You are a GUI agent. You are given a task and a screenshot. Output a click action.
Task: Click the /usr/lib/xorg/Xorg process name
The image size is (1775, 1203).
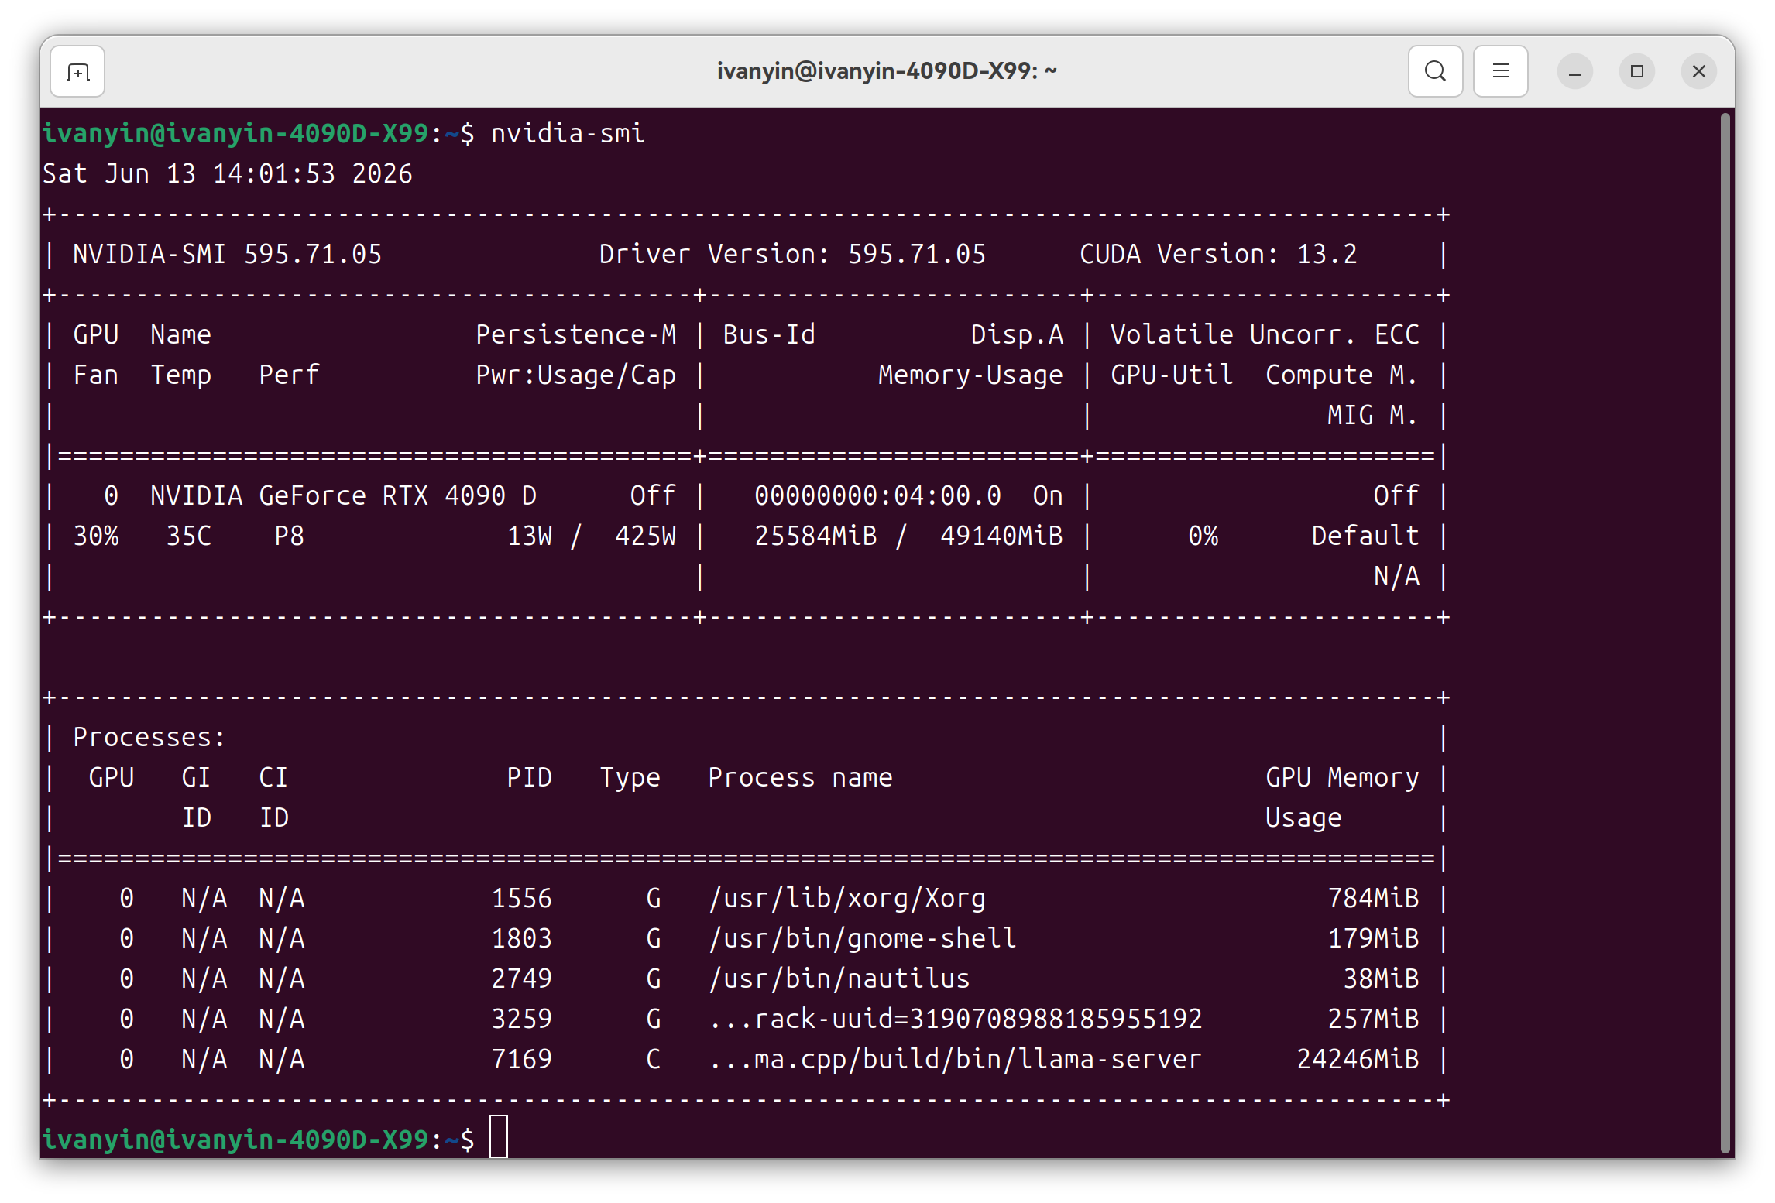[846, 898]
